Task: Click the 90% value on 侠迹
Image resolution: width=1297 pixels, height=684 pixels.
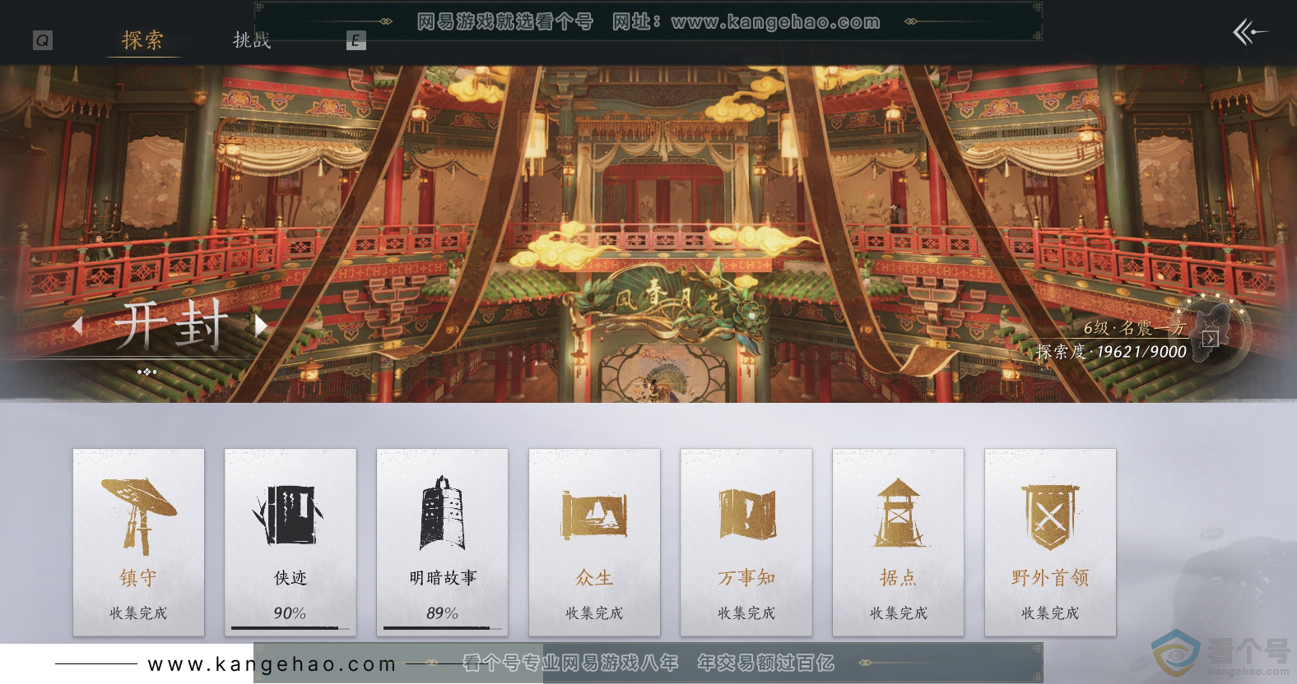Action: click(290, 613)
